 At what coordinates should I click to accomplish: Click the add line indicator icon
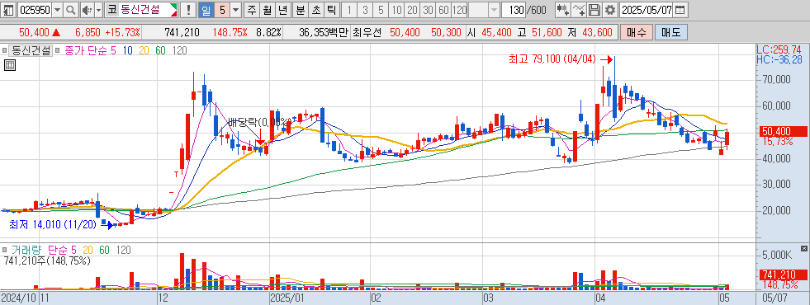click(x=580, y=9)
